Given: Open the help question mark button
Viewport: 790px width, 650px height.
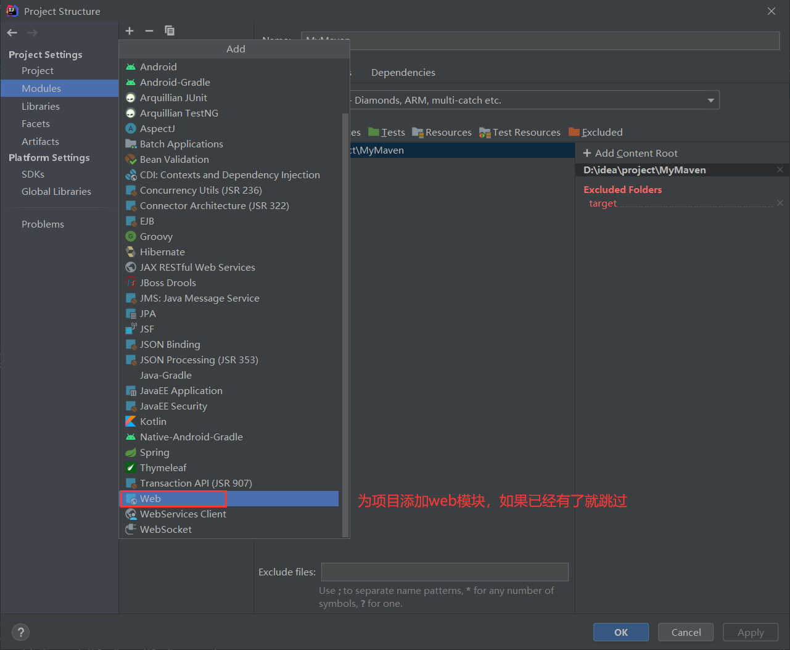Looking at the screenshot, I should coord(20,632).
